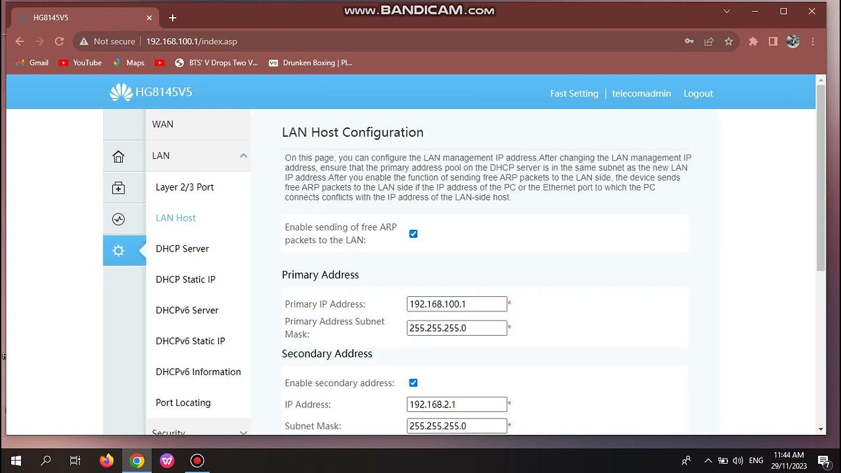
Task: Open DHCP Server page
Action: [182, 249]
